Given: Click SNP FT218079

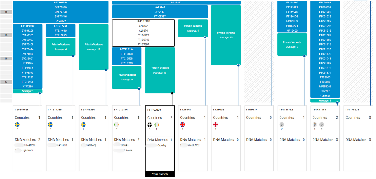Looking at the screenshot, I should [61, 35].
